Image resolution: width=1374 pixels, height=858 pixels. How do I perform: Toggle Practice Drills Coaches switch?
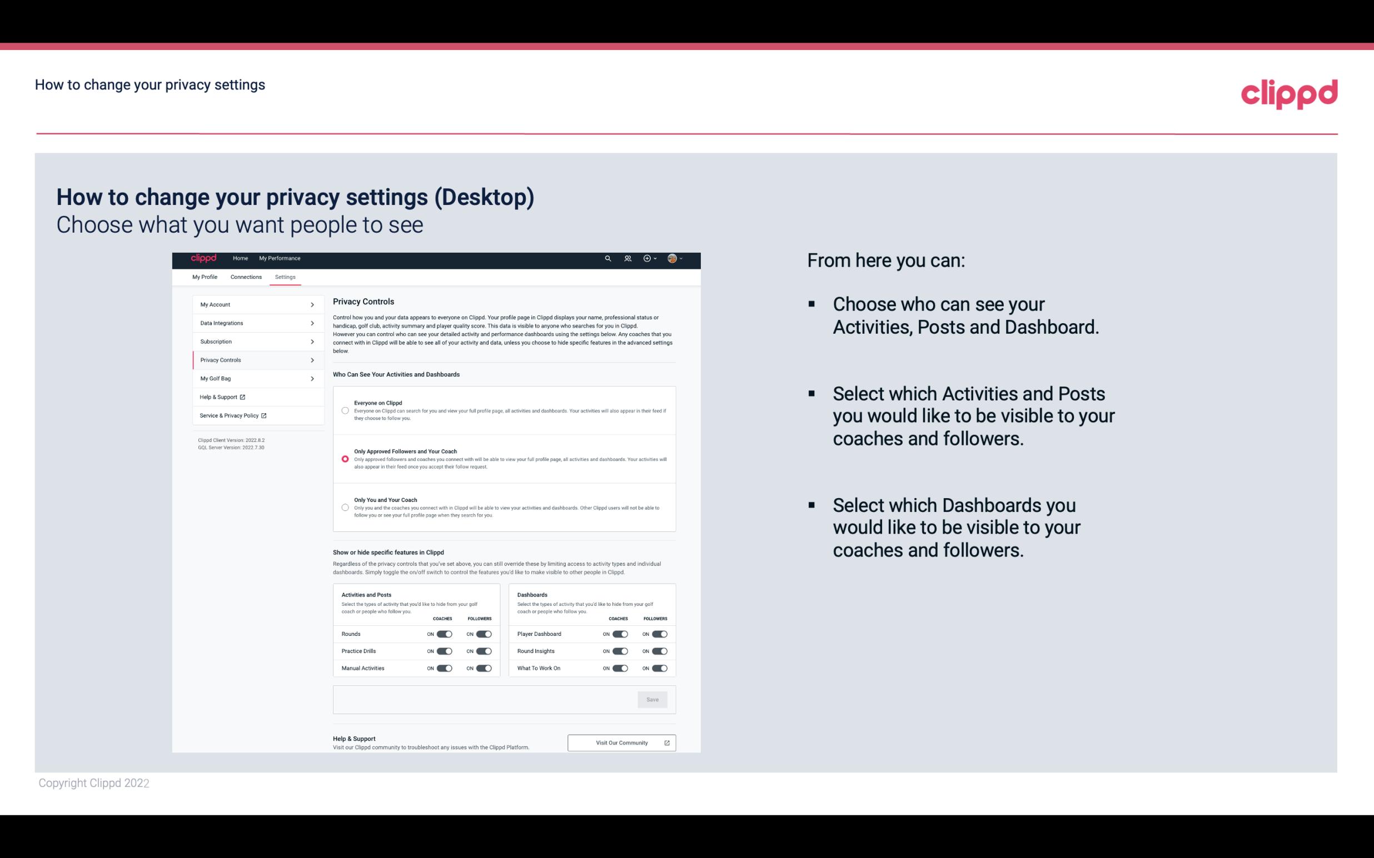[x=443, y=650]
